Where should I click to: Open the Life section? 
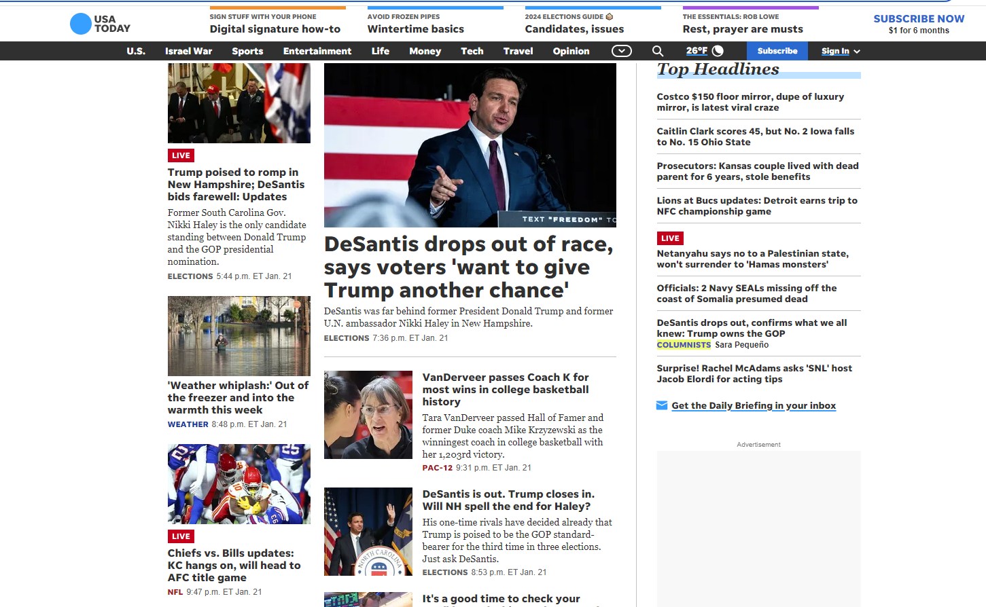tap(381, 51)
